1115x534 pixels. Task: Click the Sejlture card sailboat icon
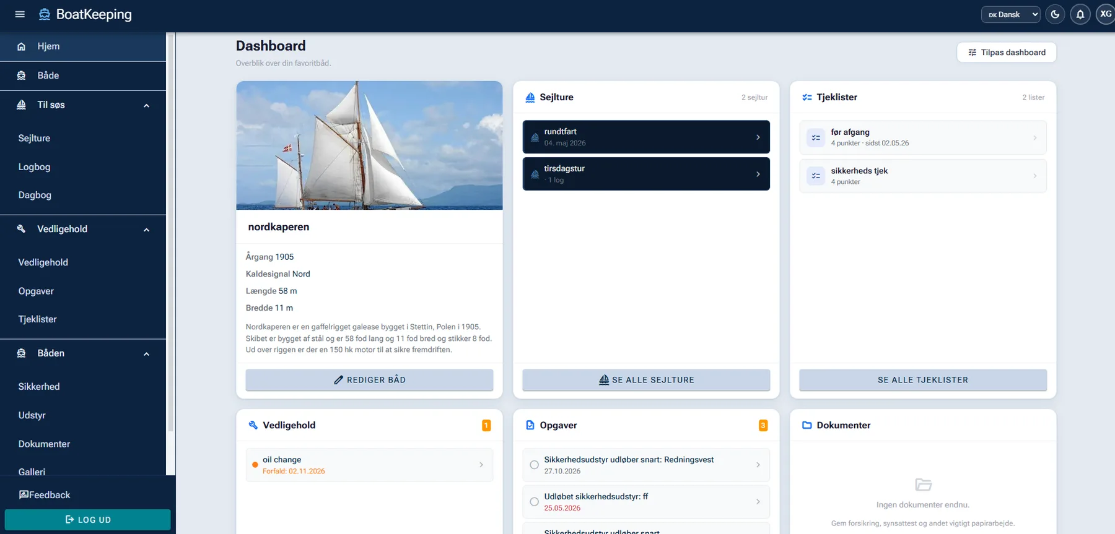(530, 97)
